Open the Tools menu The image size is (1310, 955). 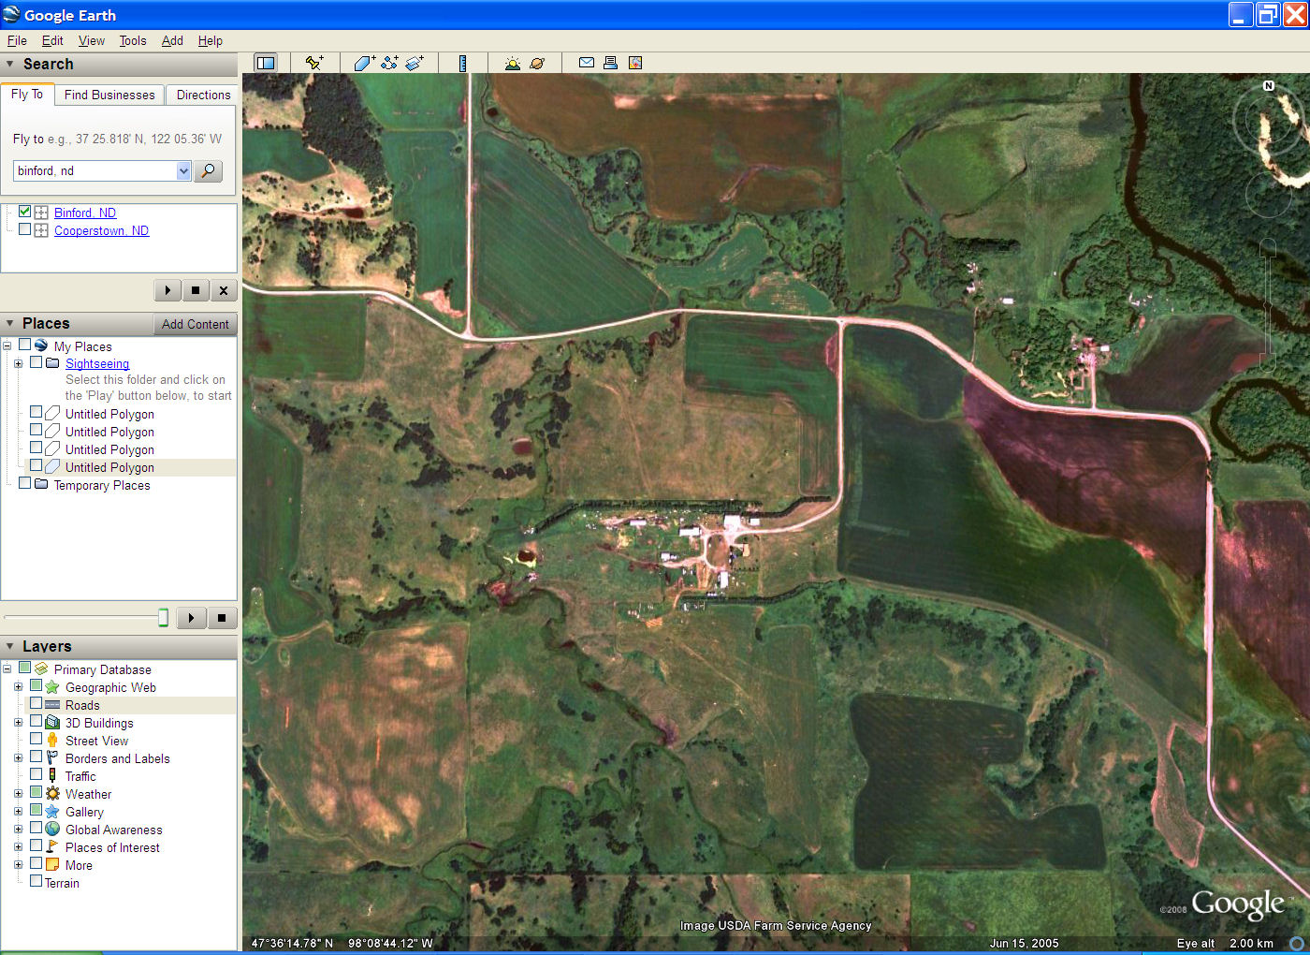133,40
